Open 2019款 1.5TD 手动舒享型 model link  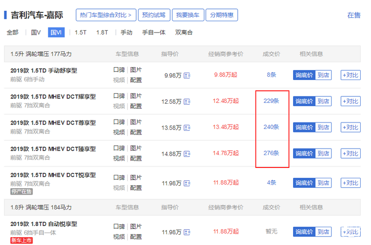44,71
